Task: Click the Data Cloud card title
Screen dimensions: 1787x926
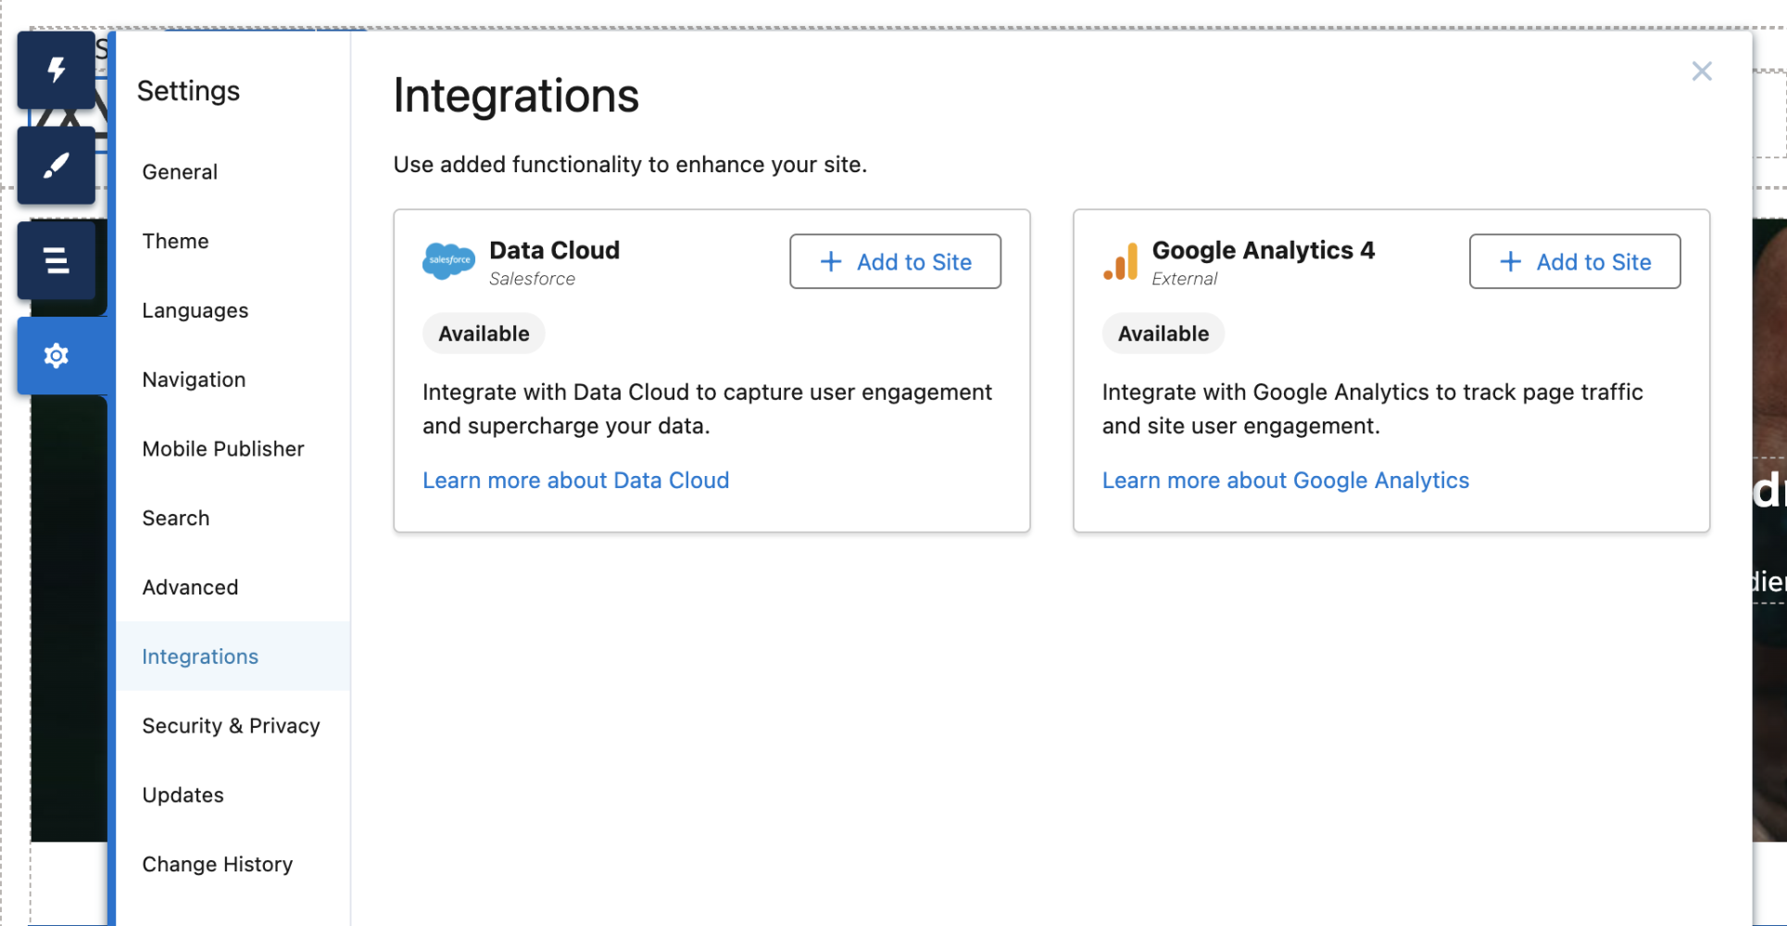Action: [x=554, y=251]
